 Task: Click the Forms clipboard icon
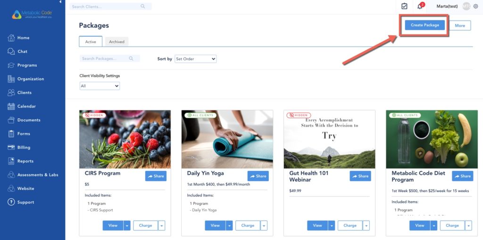(x=11, y=134)
